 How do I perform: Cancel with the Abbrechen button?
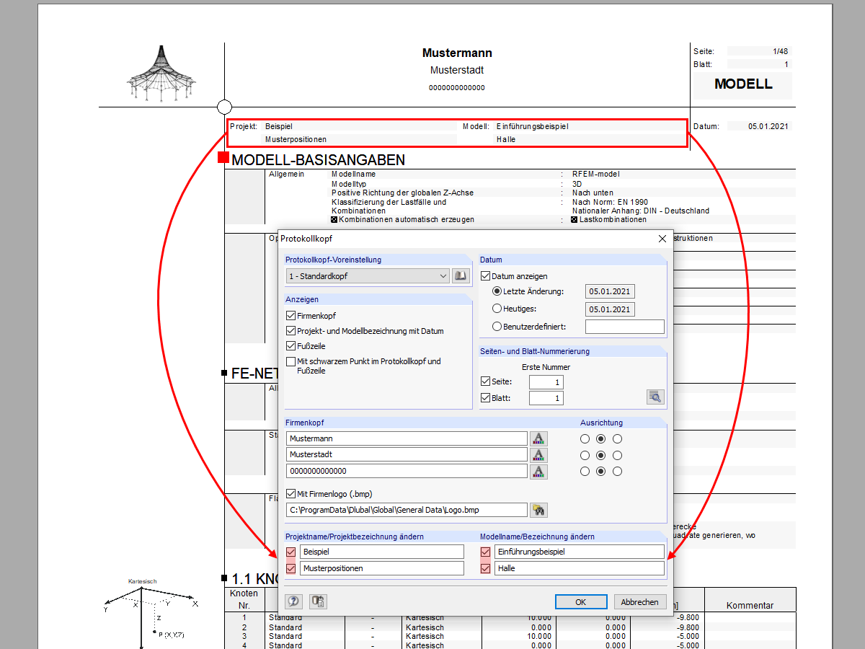640,601
